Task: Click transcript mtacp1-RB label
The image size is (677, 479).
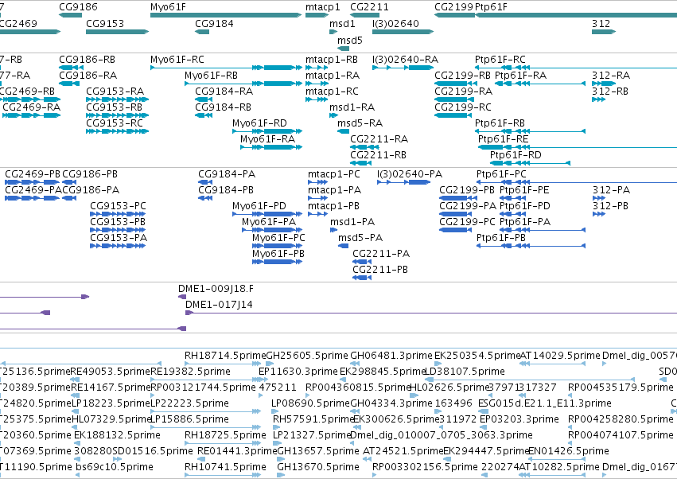Action: [x=332, y=59]
